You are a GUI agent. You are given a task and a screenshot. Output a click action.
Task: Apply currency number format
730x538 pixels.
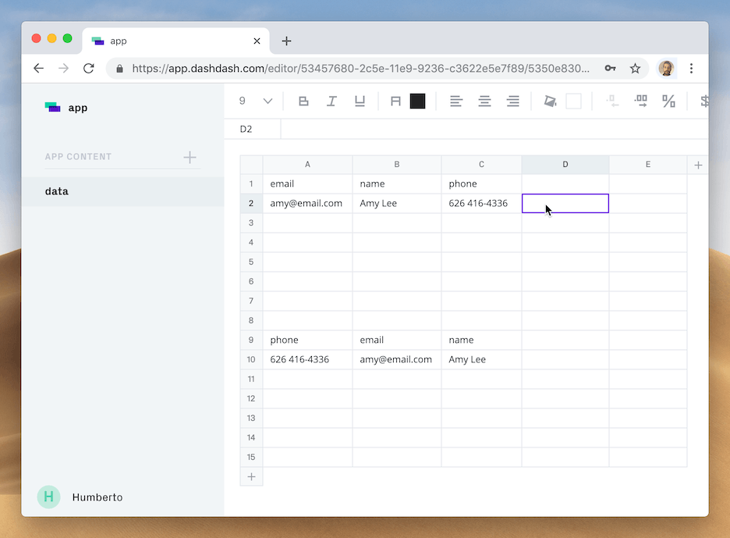(x=704, y=102)
